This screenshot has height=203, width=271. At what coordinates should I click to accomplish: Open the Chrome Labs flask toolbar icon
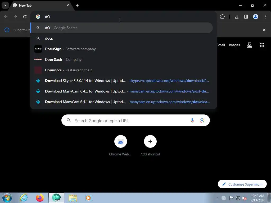pos(236,17)
